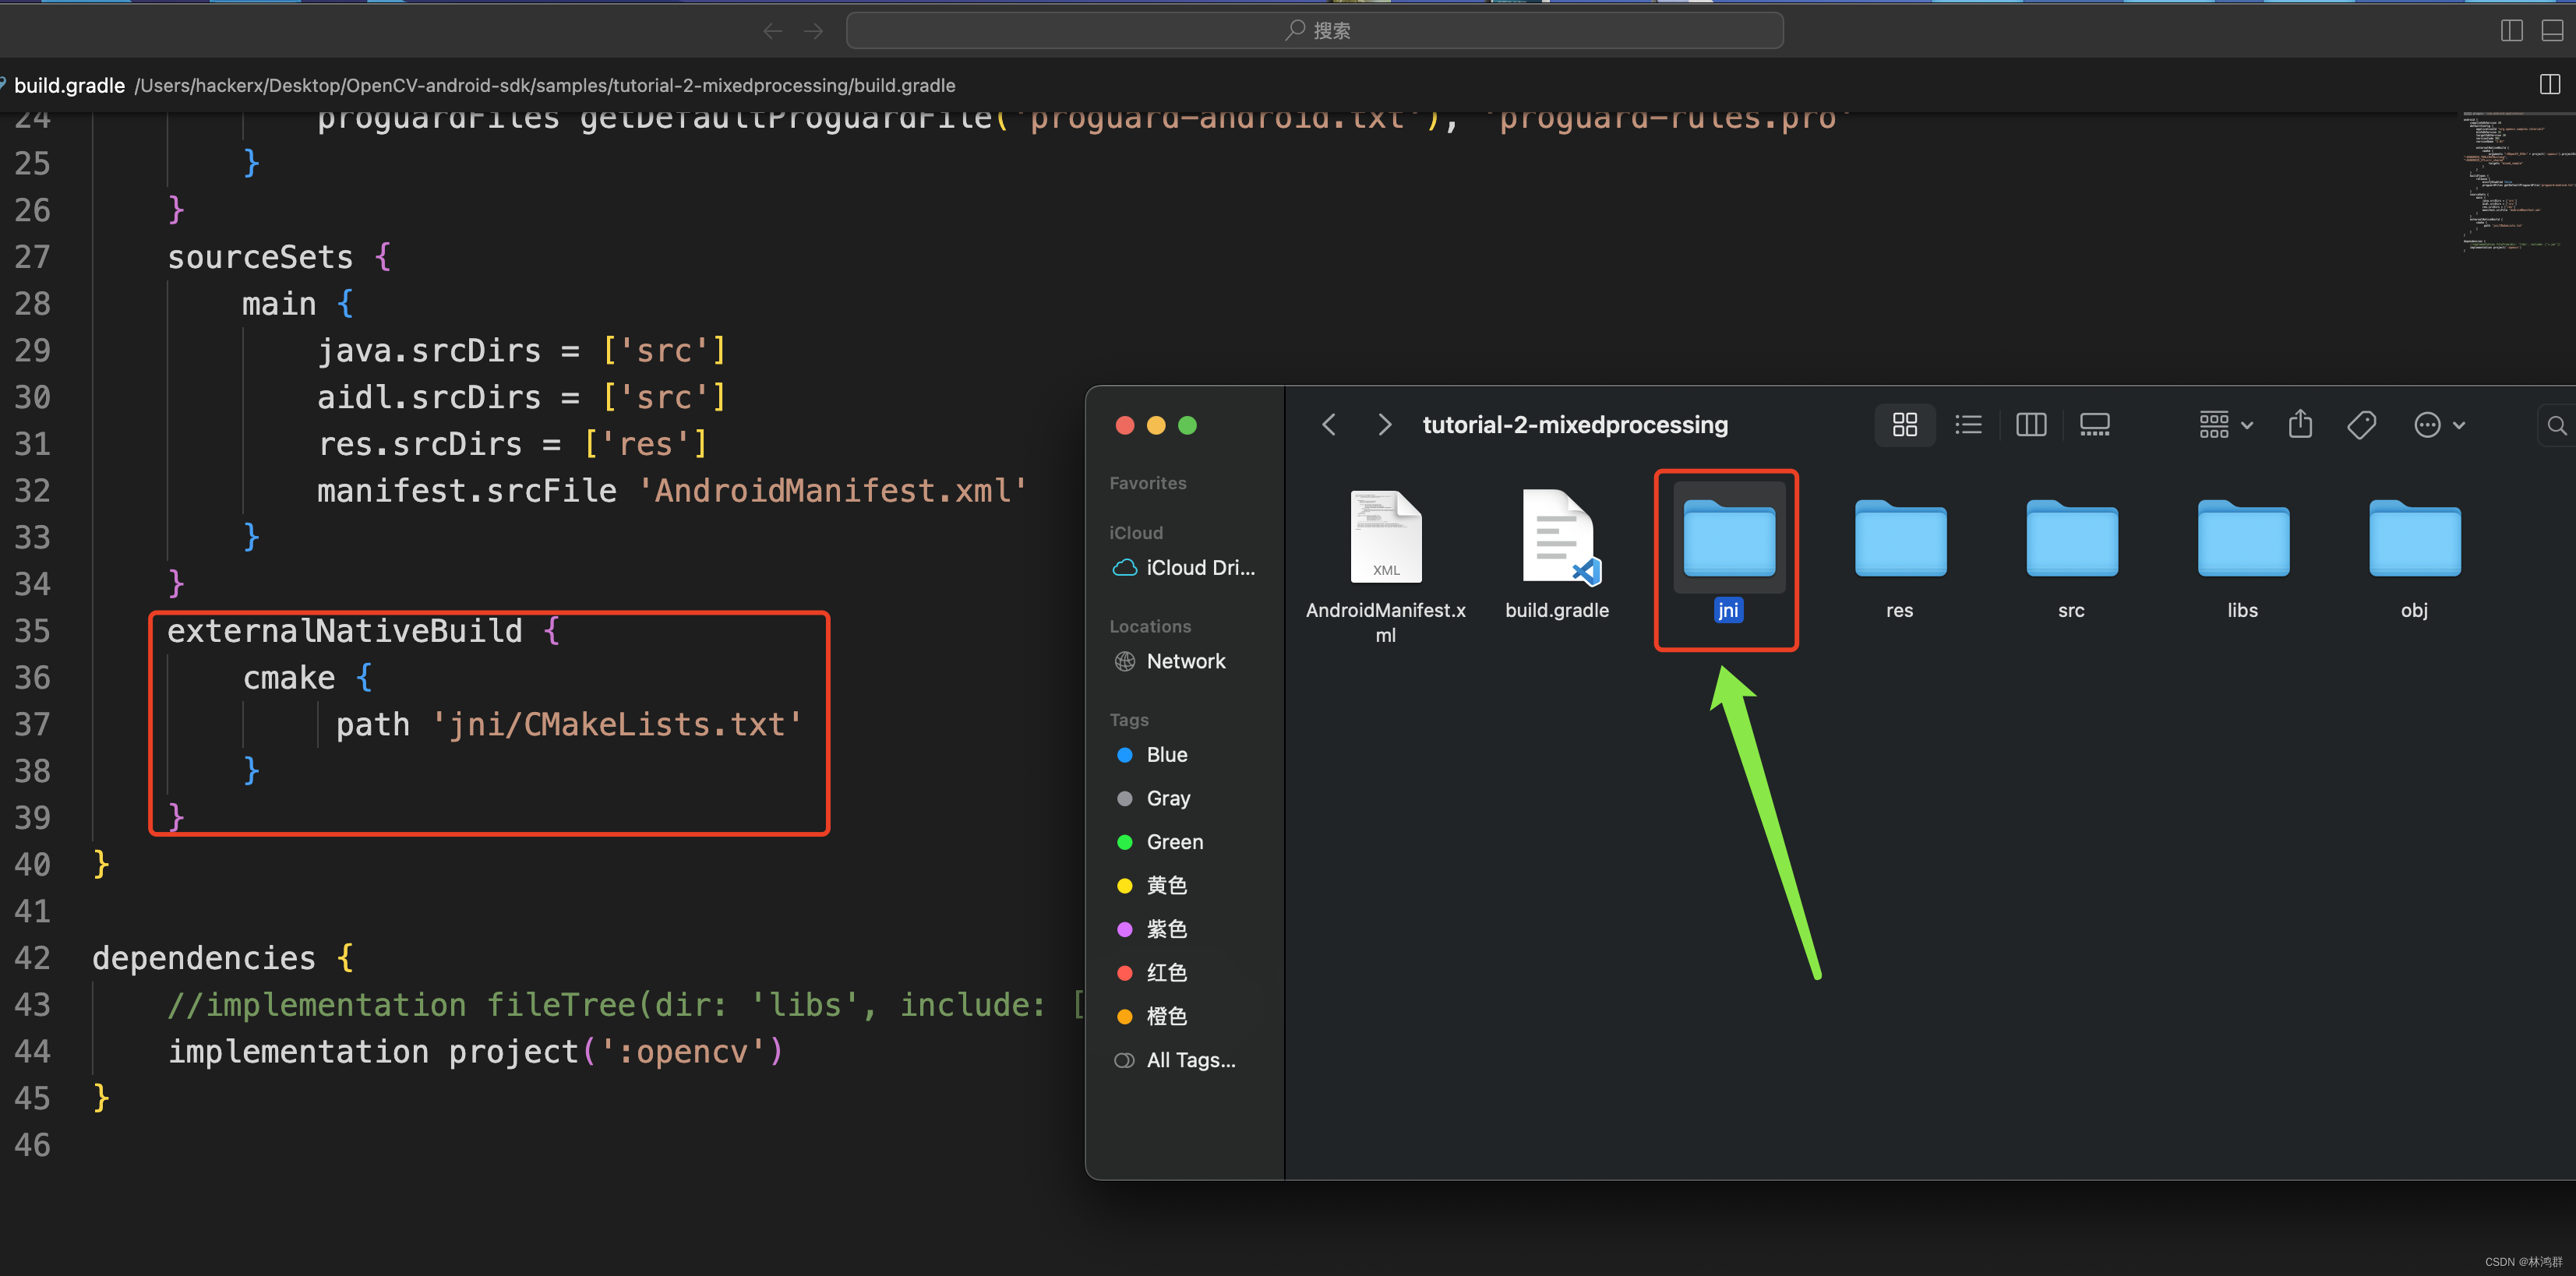Toggle editor primary sidebar layout icon
The image size is (2576, 1276).
point(2511,31)
